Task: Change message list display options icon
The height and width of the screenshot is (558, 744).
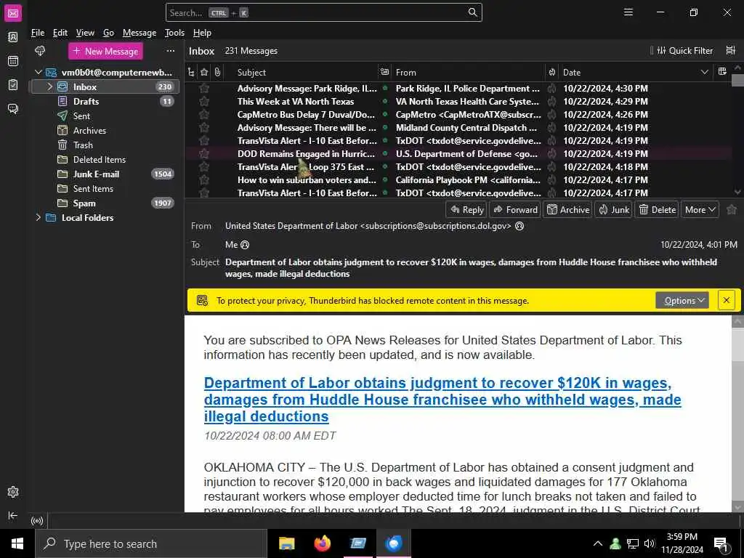Action: [x=731, y=50]
